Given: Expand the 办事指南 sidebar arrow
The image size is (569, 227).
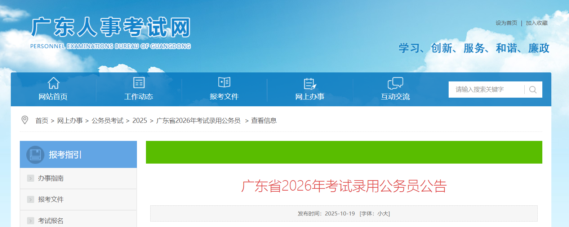Looking at the screenshot, I should pos(31,178).
